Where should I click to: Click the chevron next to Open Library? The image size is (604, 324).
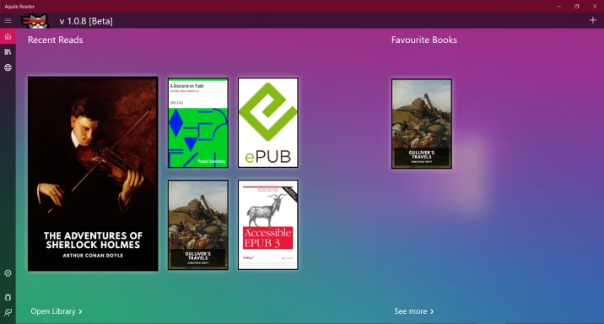[x=80, y=311]
